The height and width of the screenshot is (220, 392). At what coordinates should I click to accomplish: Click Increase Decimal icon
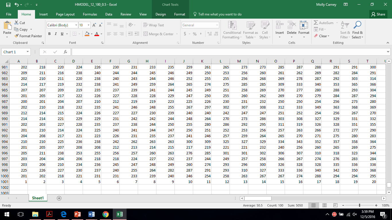(x=209, y=34)
